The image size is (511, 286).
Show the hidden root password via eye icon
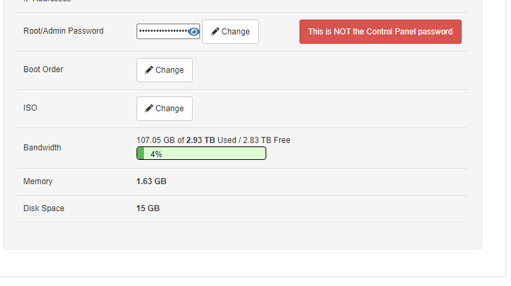click(x=194, y=32)
